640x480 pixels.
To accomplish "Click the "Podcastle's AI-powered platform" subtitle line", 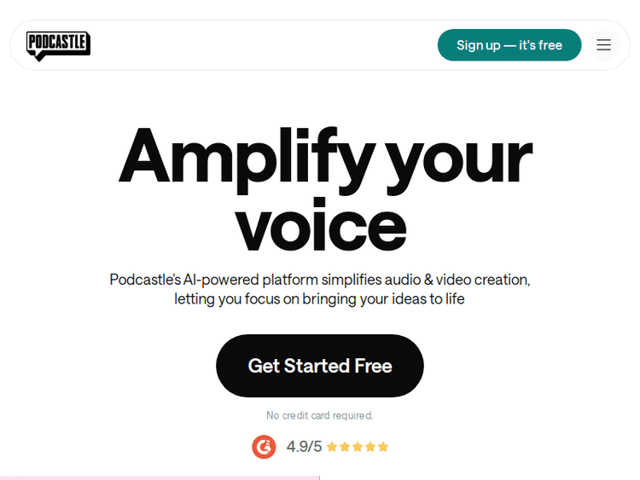I will coord(320,280).
